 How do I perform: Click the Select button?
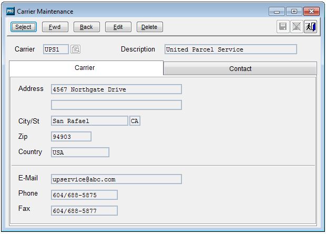[24, 27]
